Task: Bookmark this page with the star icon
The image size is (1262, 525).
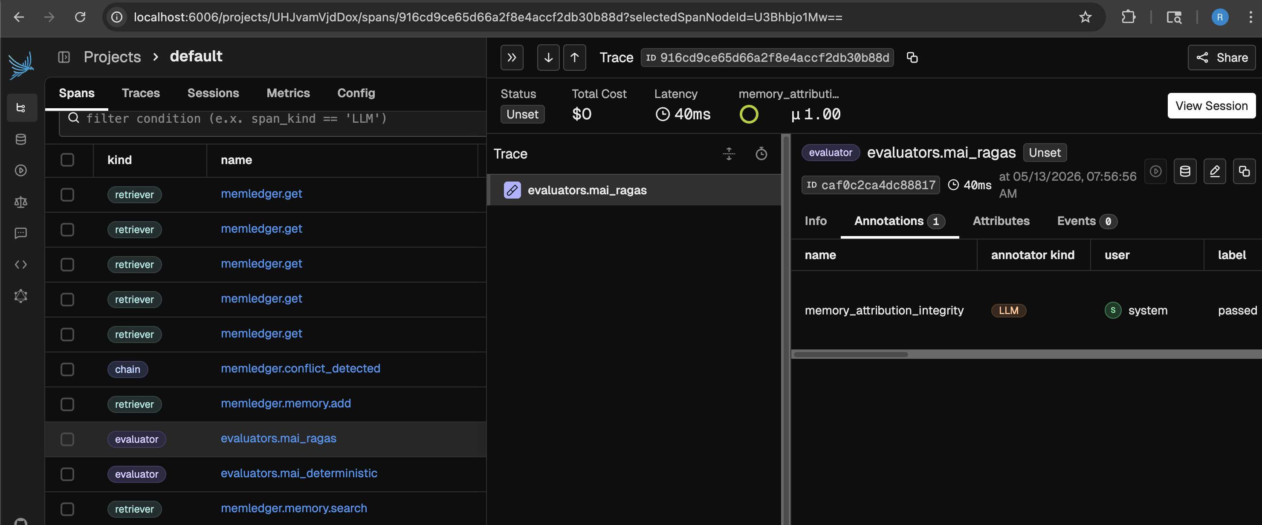Action: tap(1085, 17)
